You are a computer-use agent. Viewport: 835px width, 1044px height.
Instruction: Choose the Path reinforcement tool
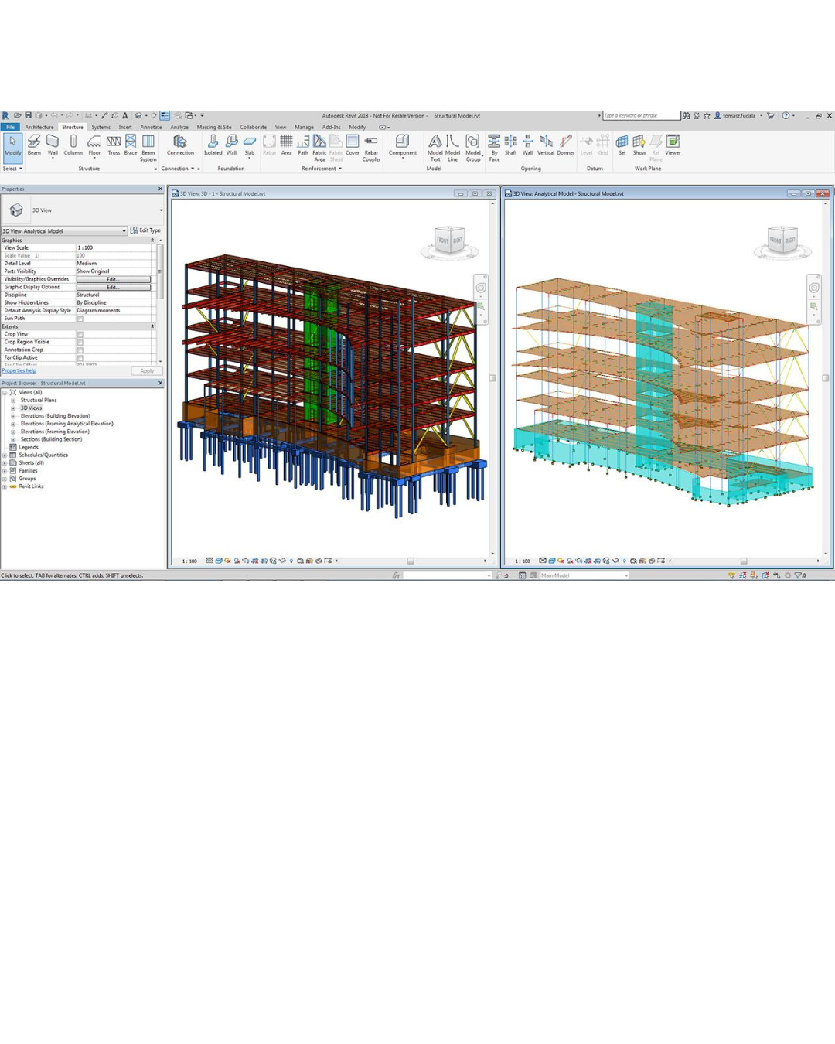tap(303, 145)
